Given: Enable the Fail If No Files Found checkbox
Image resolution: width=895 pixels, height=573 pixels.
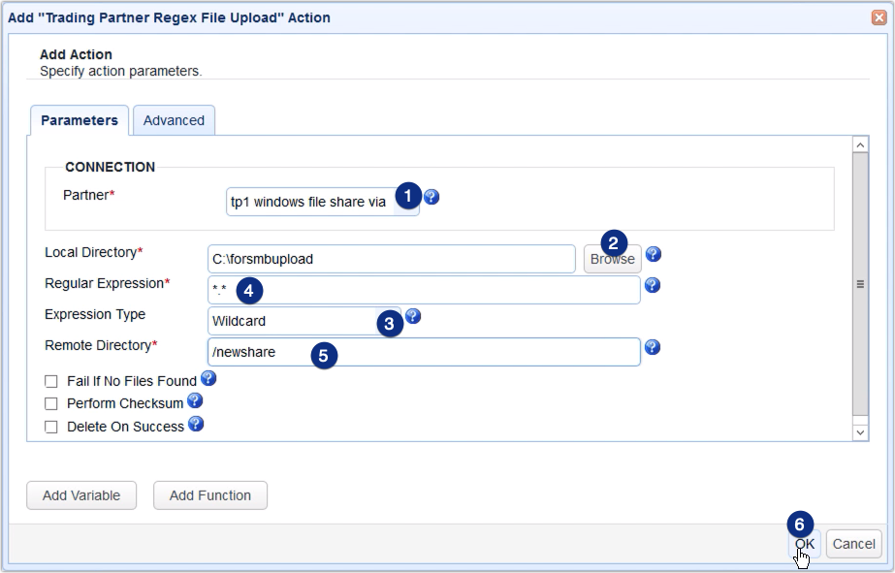Looking at the screenshot, I should point(51,381).
